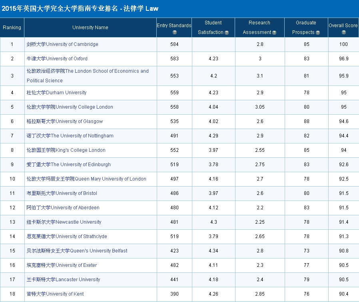359x302 pixels.
Task: Click Aberdeen's research assessment value 2.2
Action: coord(260,207)
